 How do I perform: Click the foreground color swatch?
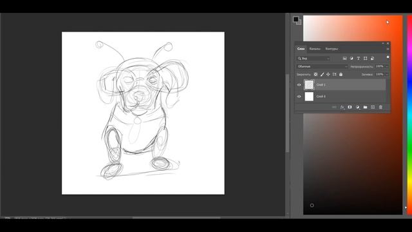pyautogui.click(x=296, y=19)
